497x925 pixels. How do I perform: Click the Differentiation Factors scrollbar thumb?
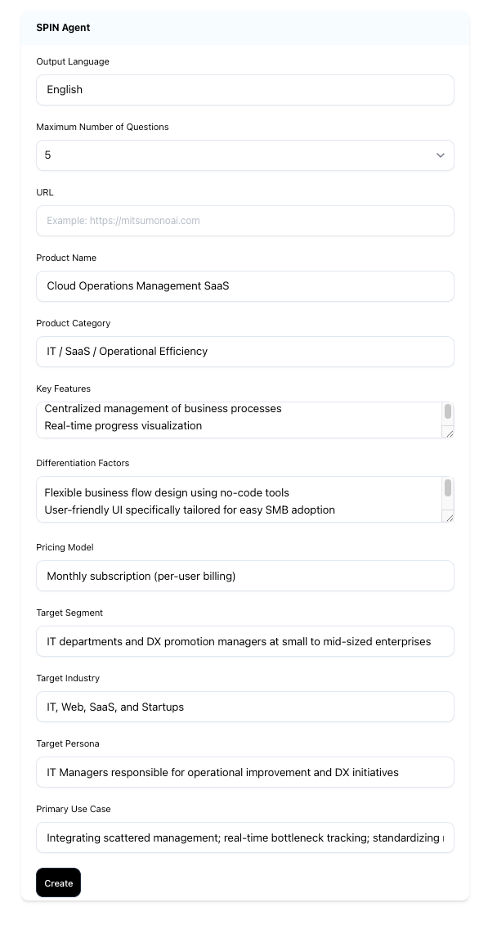coord(448,488)
